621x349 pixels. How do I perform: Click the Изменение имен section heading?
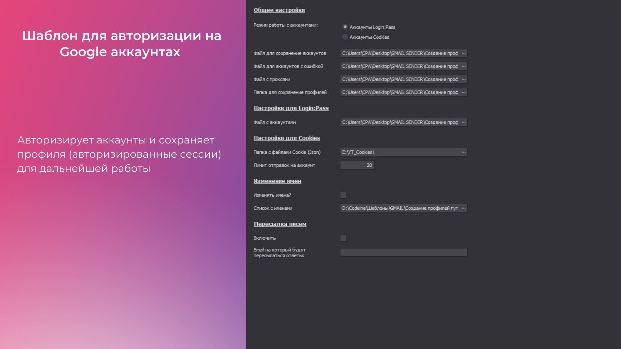click(x=277, y=181)
